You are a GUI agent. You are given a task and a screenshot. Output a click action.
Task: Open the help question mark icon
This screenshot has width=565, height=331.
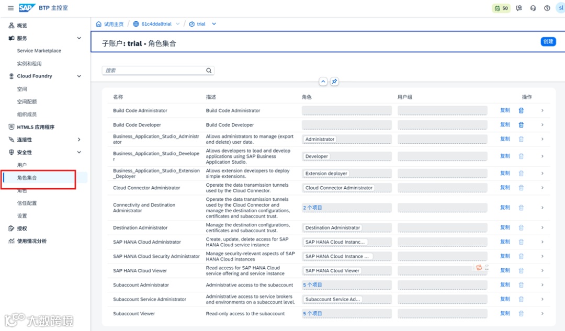[547, 8]
